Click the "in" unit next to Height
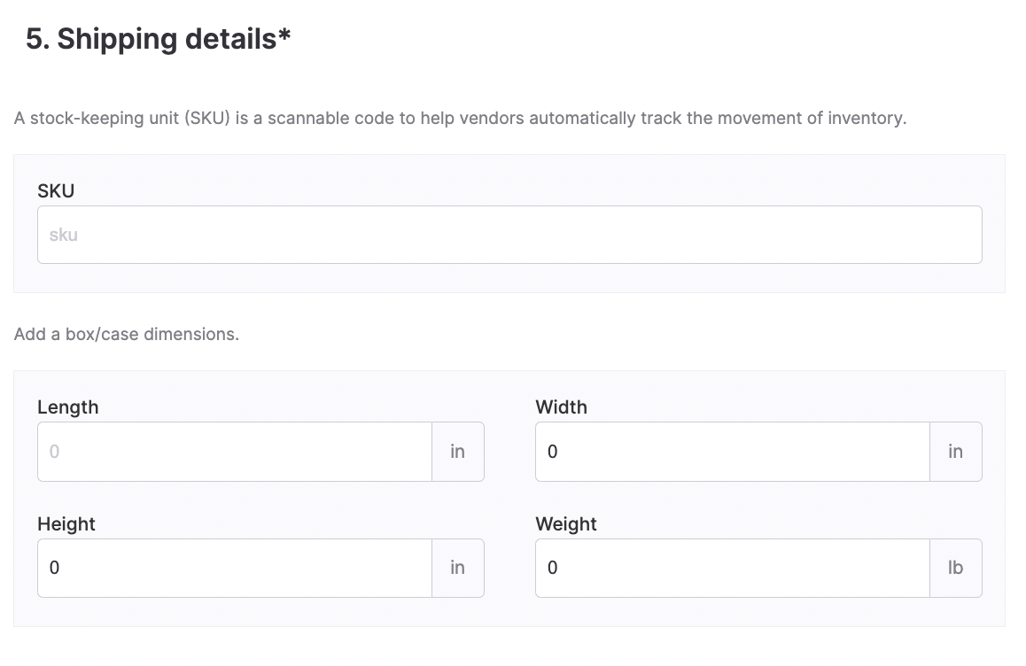1026x666 pixels. point(458,568)
